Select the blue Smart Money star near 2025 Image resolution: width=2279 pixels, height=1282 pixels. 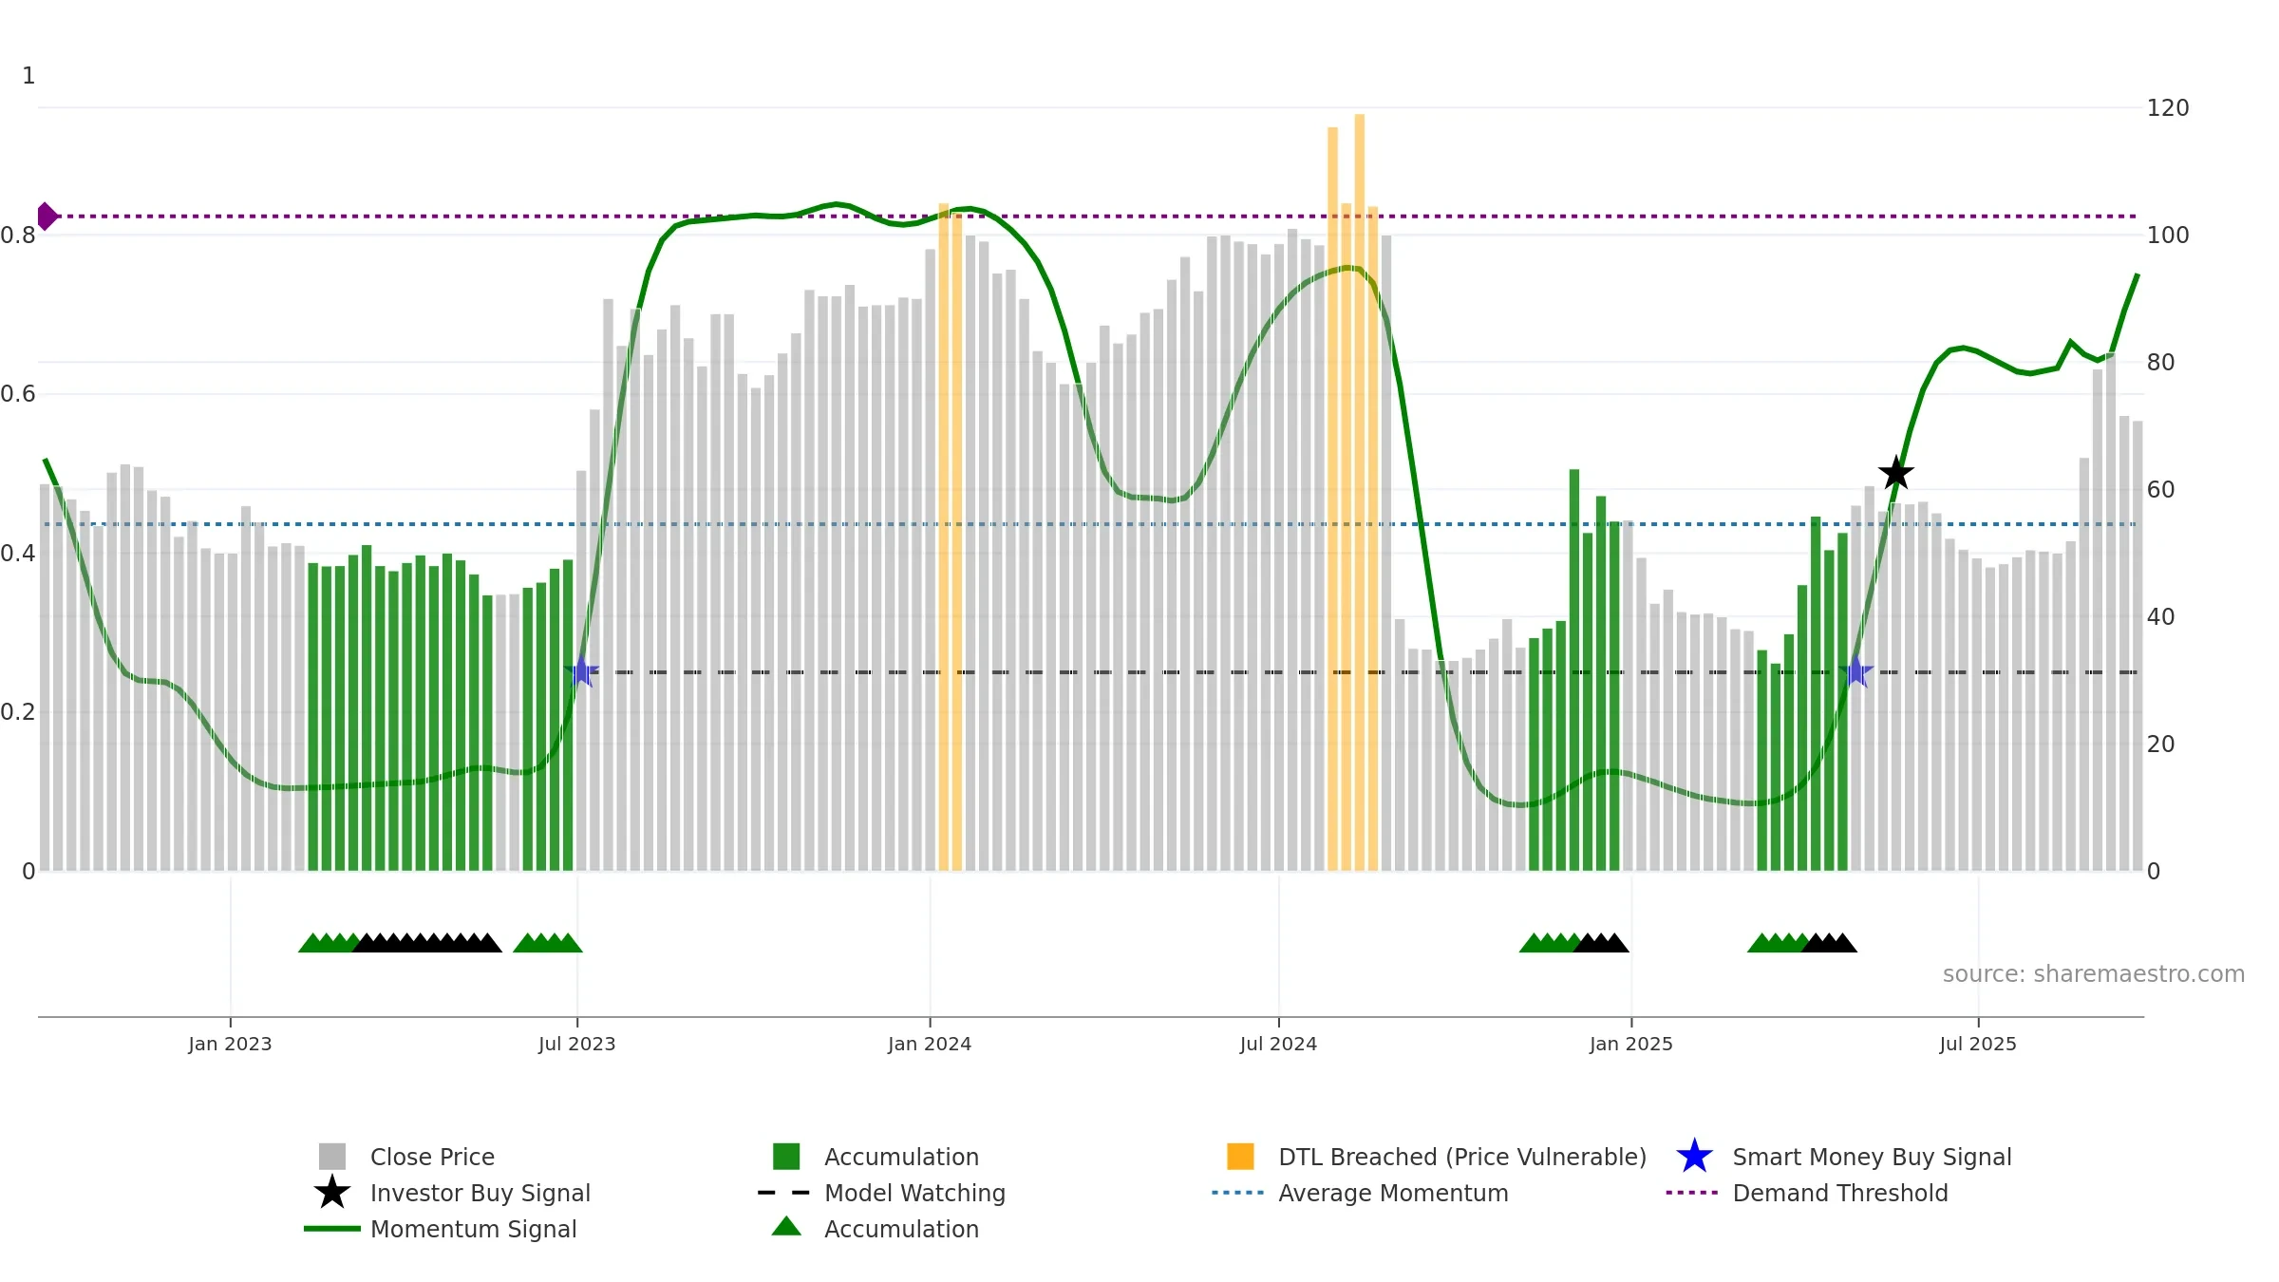[1855, 671]
